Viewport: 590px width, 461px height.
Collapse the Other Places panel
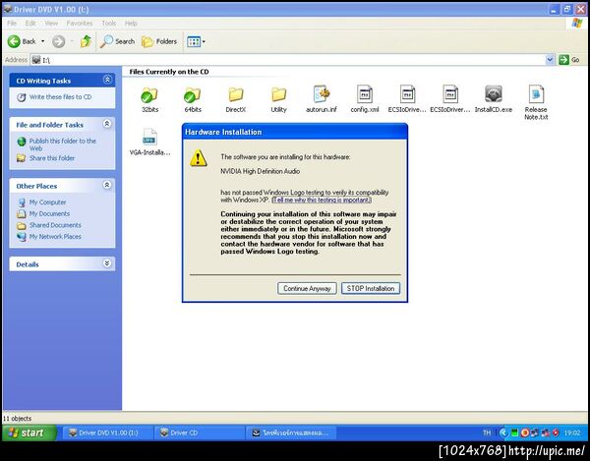107,185
